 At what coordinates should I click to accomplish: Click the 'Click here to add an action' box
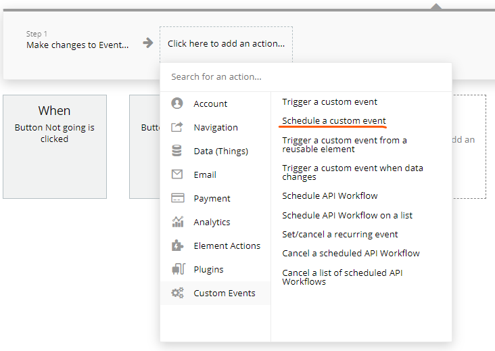click(226, 44)
